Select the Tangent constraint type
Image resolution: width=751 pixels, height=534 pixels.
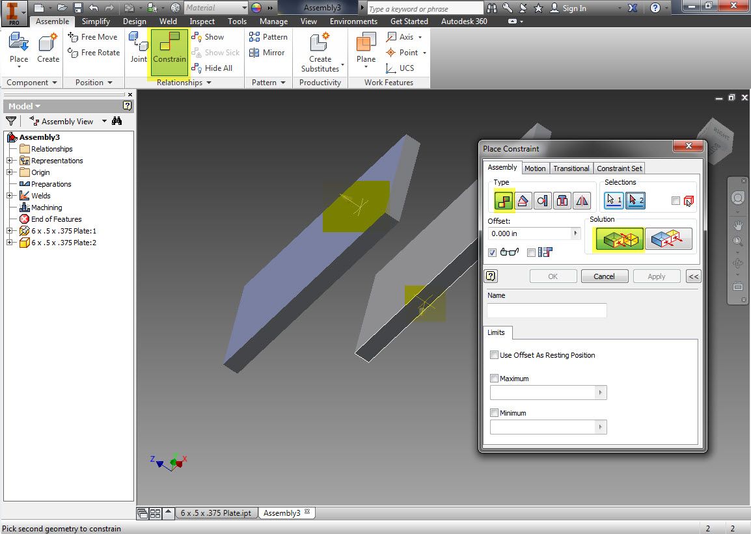[x=542, y=201]
